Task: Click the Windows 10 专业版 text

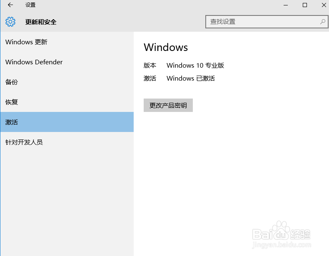Action: 195,66
